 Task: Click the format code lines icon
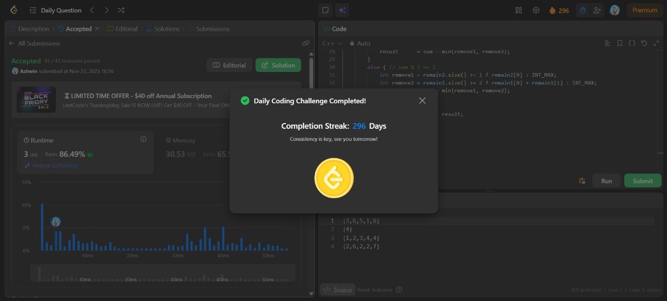(x=608, y=43)
